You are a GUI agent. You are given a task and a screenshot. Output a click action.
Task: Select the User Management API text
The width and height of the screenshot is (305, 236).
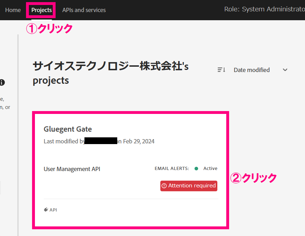coord(72,169)
